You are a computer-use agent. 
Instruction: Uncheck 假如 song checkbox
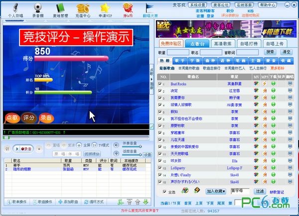(x=160, y=111)
